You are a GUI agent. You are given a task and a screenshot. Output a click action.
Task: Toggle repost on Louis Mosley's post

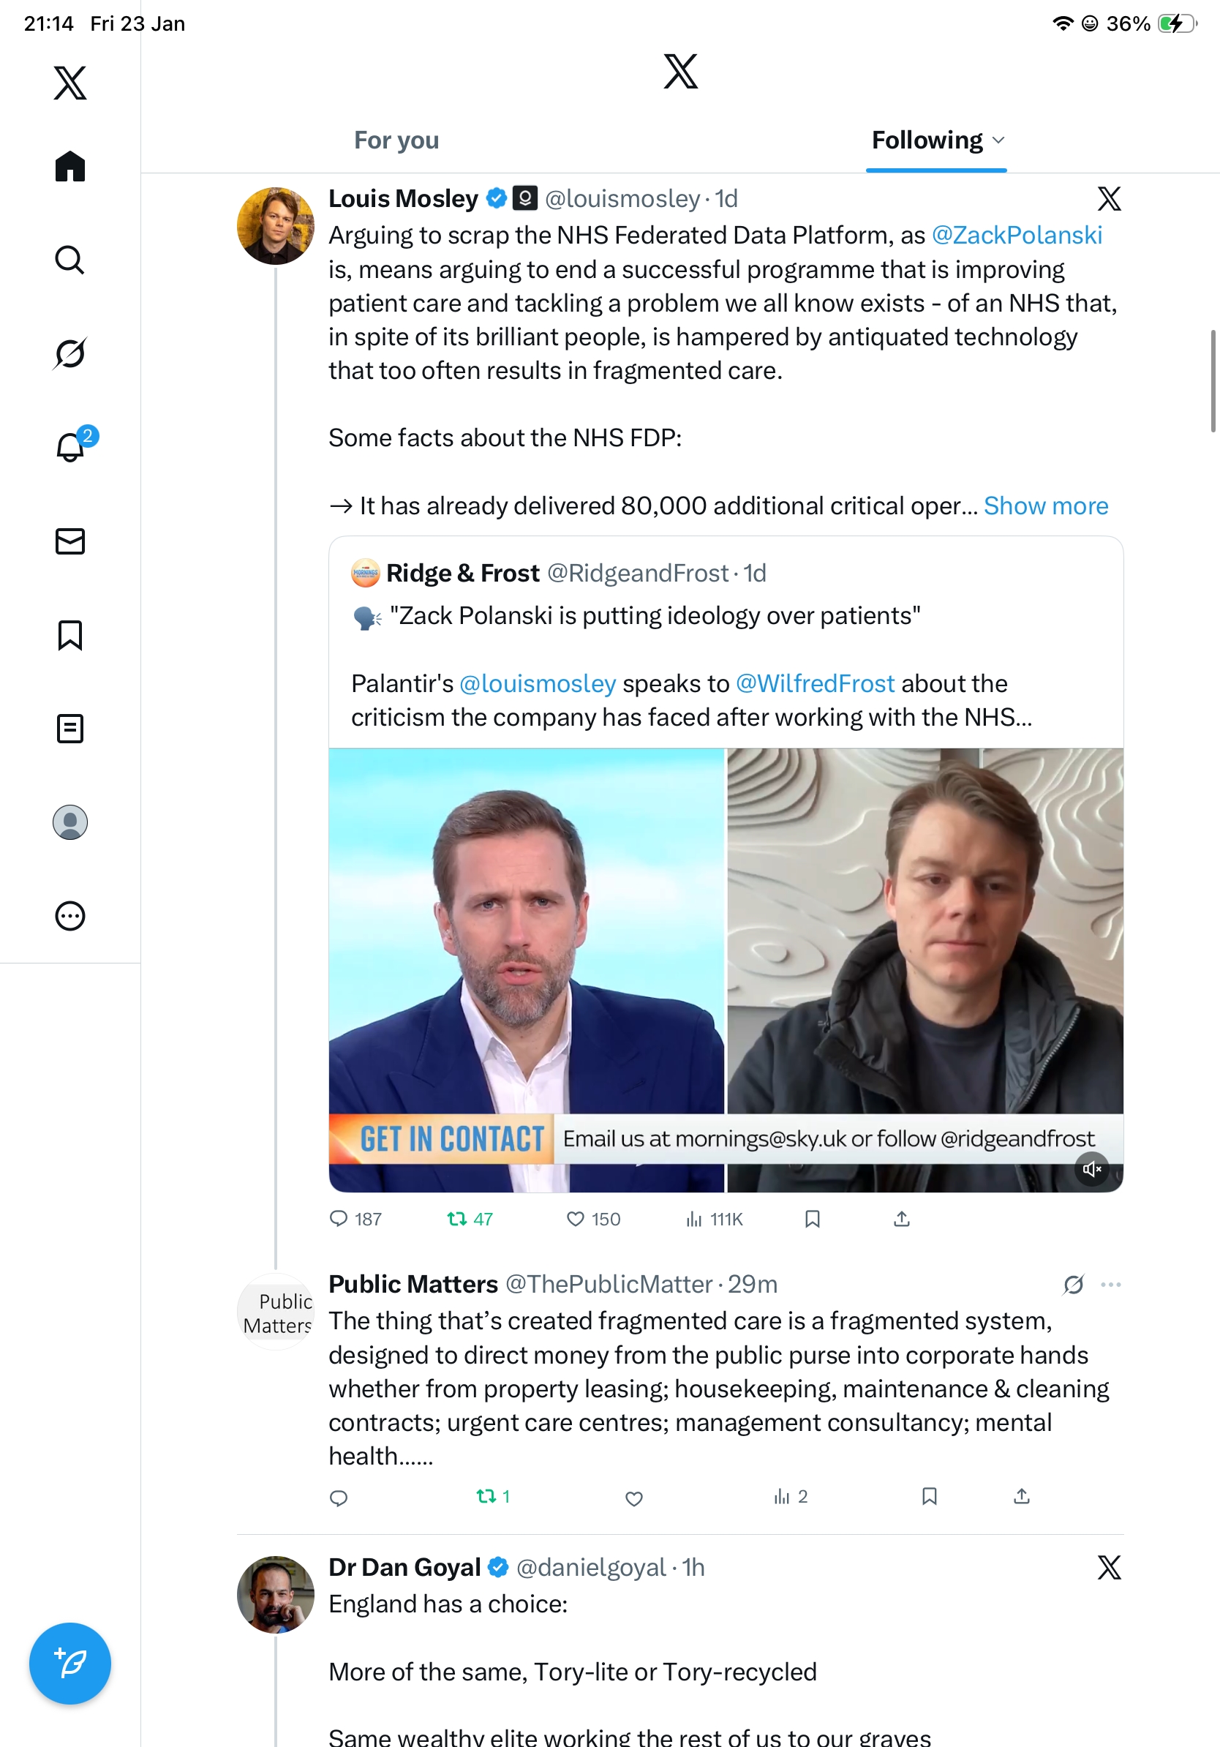coord(457,1219)
